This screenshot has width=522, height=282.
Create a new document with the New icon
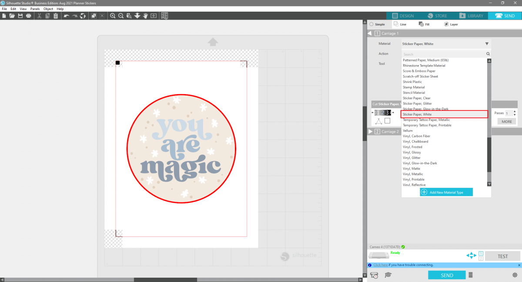(4, 16)
